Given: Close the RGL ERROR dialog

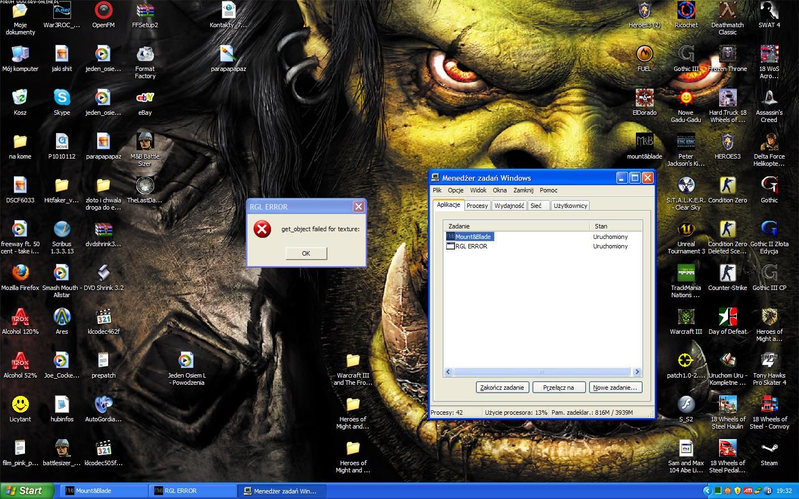Looking at the screenshot, I should tap(358, 206).
